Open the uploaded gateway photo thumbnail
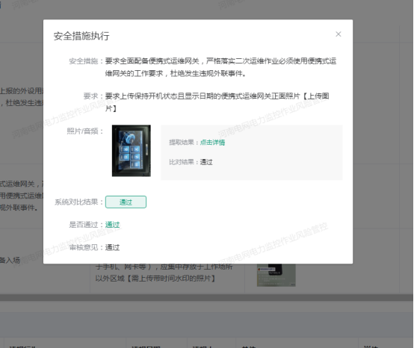This screenshot has width=414, height=348. (132, 151)
